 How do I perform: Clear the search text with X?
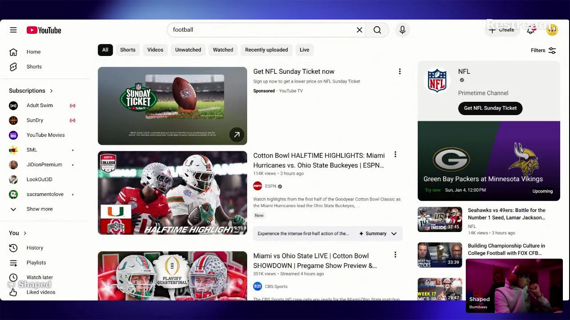[359, 30]
